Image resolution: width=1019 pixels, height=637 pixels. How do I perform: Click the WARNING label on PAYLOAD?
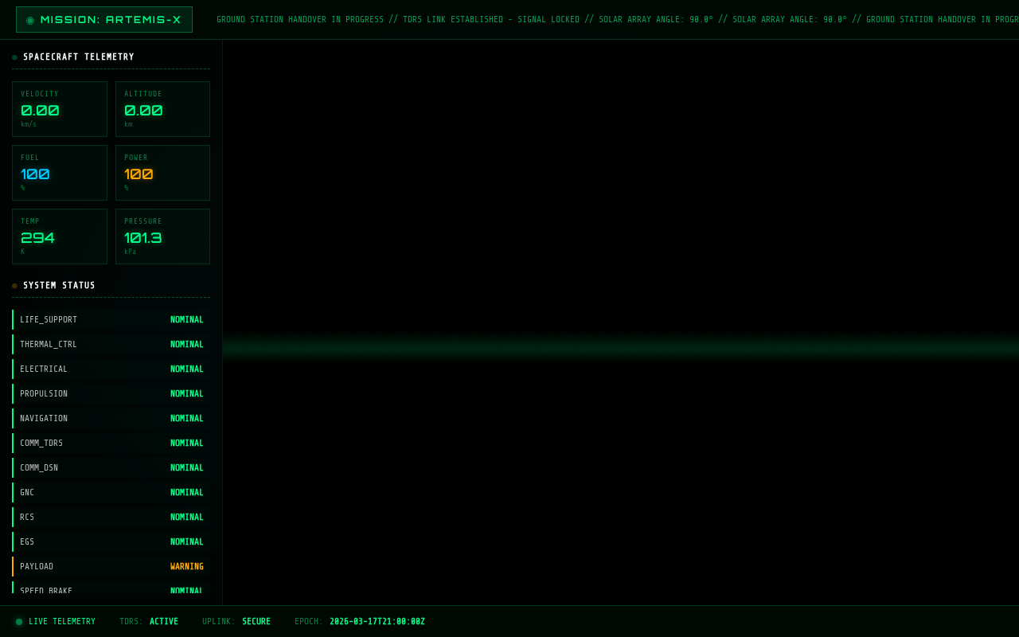click(186, 567)
